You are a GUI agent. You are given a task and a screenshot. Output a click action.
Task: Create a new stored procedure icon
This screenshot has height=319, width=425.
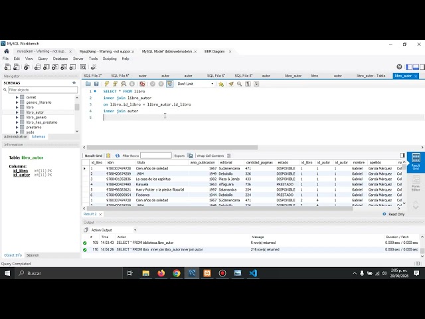64,66
